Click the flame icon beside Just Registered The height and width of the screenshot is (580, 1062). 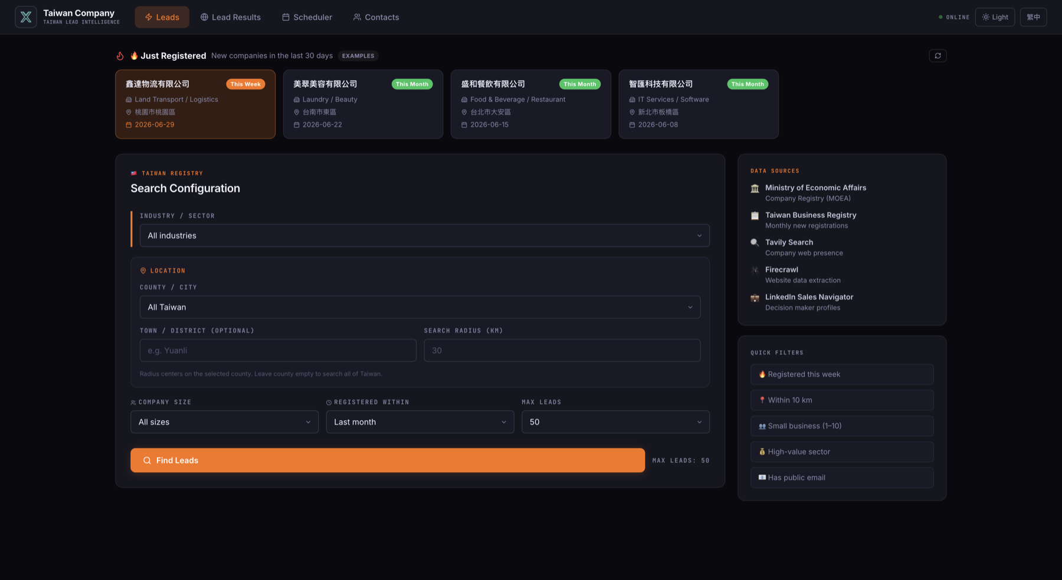[x=120, y=56]
